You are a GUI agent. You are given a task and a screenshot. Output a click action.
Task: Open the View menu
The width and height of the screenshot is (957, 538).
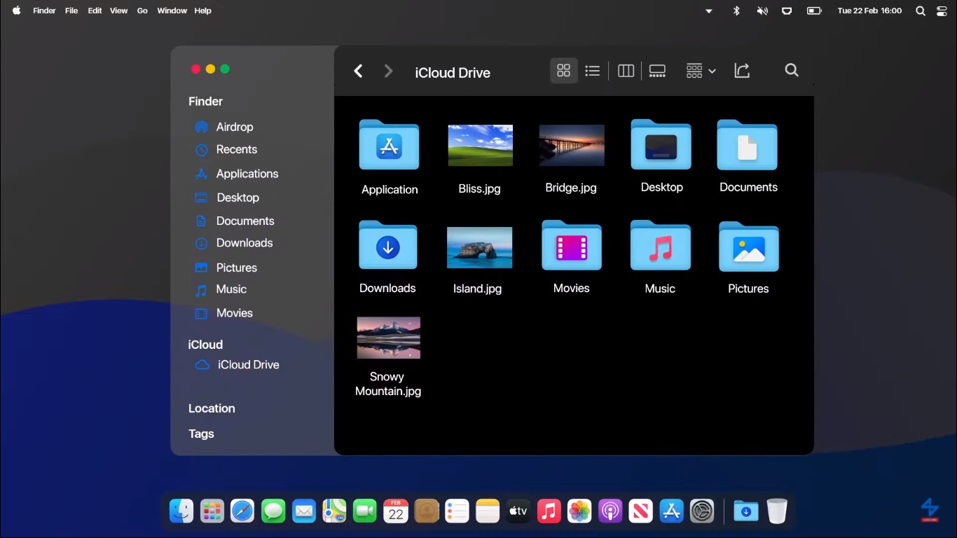(x=118, y=11)
